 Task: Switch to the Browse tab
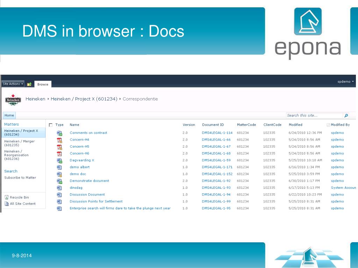tap(43, 84)
